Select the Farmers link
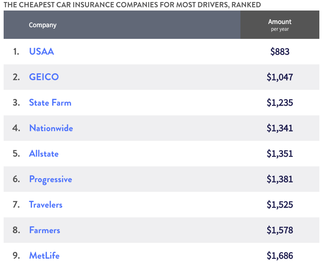Screen dimensions: 323x272 tap(45, 230)
